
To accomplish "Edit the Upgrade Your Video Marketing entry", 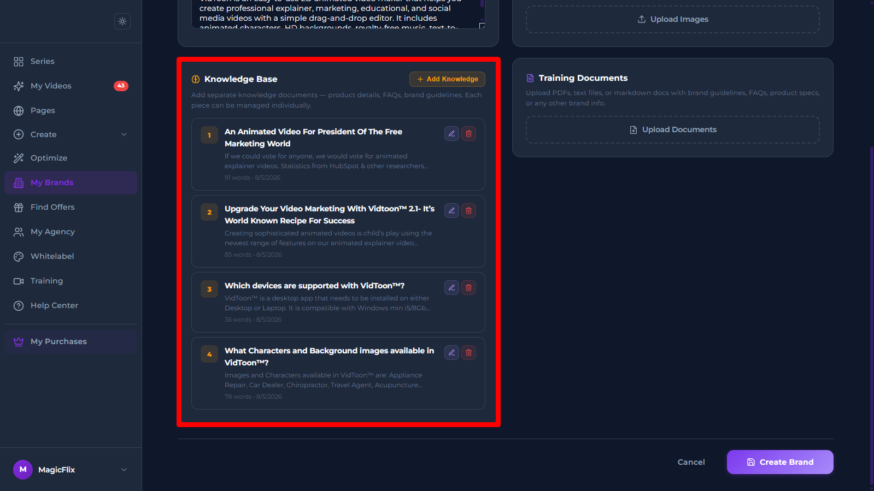I will tap(451, 211).
